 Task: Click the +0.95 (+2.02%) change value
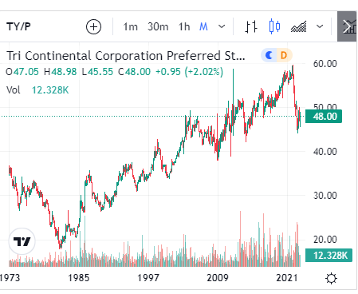pos(189,72)
